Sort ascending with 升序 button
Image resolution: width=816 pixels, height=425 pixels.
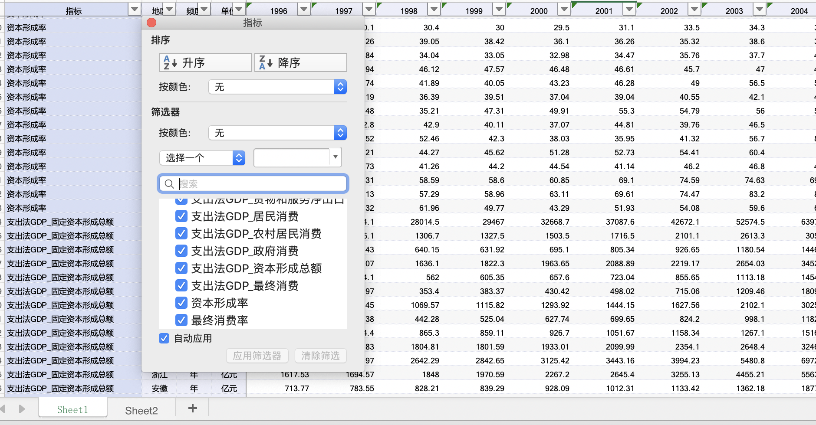point(205,62)
